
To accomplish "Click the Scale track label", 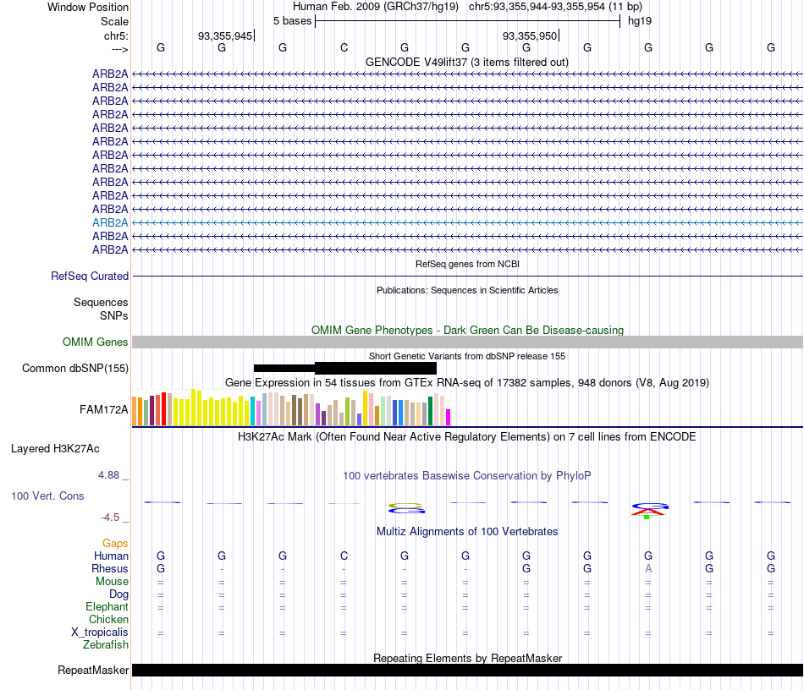I will tap(114, 21).
